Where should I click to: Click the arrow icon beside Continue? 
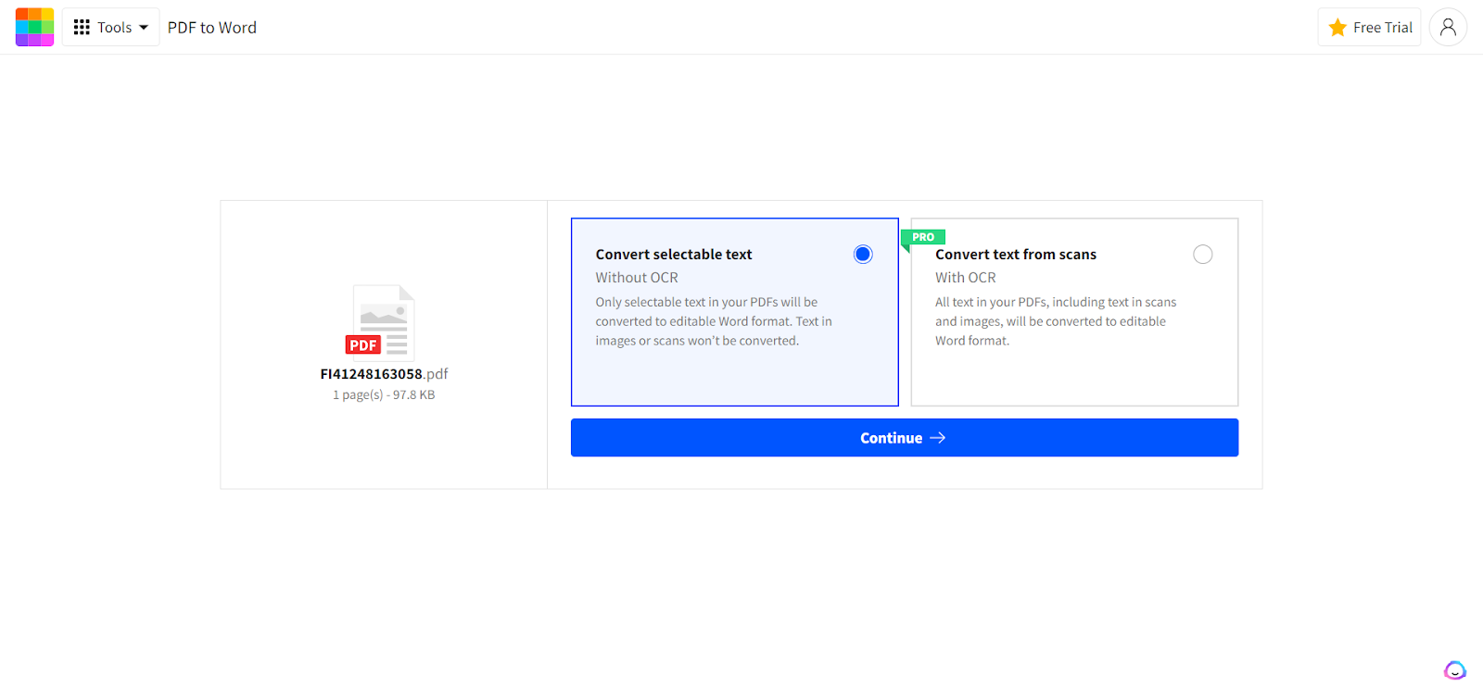coord(938,438)
